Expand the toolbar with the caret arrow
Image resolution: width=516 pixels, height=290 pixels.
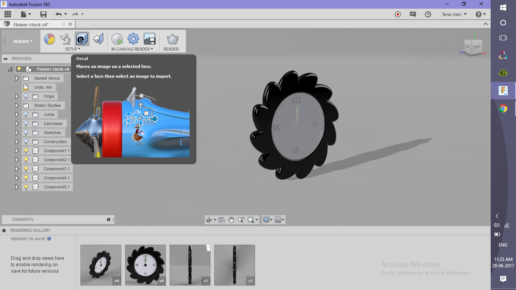pos(486,24)
